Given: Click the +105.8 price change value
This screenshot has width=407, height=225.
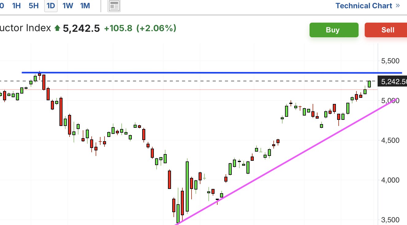Looking at the screenshot, I should click(118, 28).
